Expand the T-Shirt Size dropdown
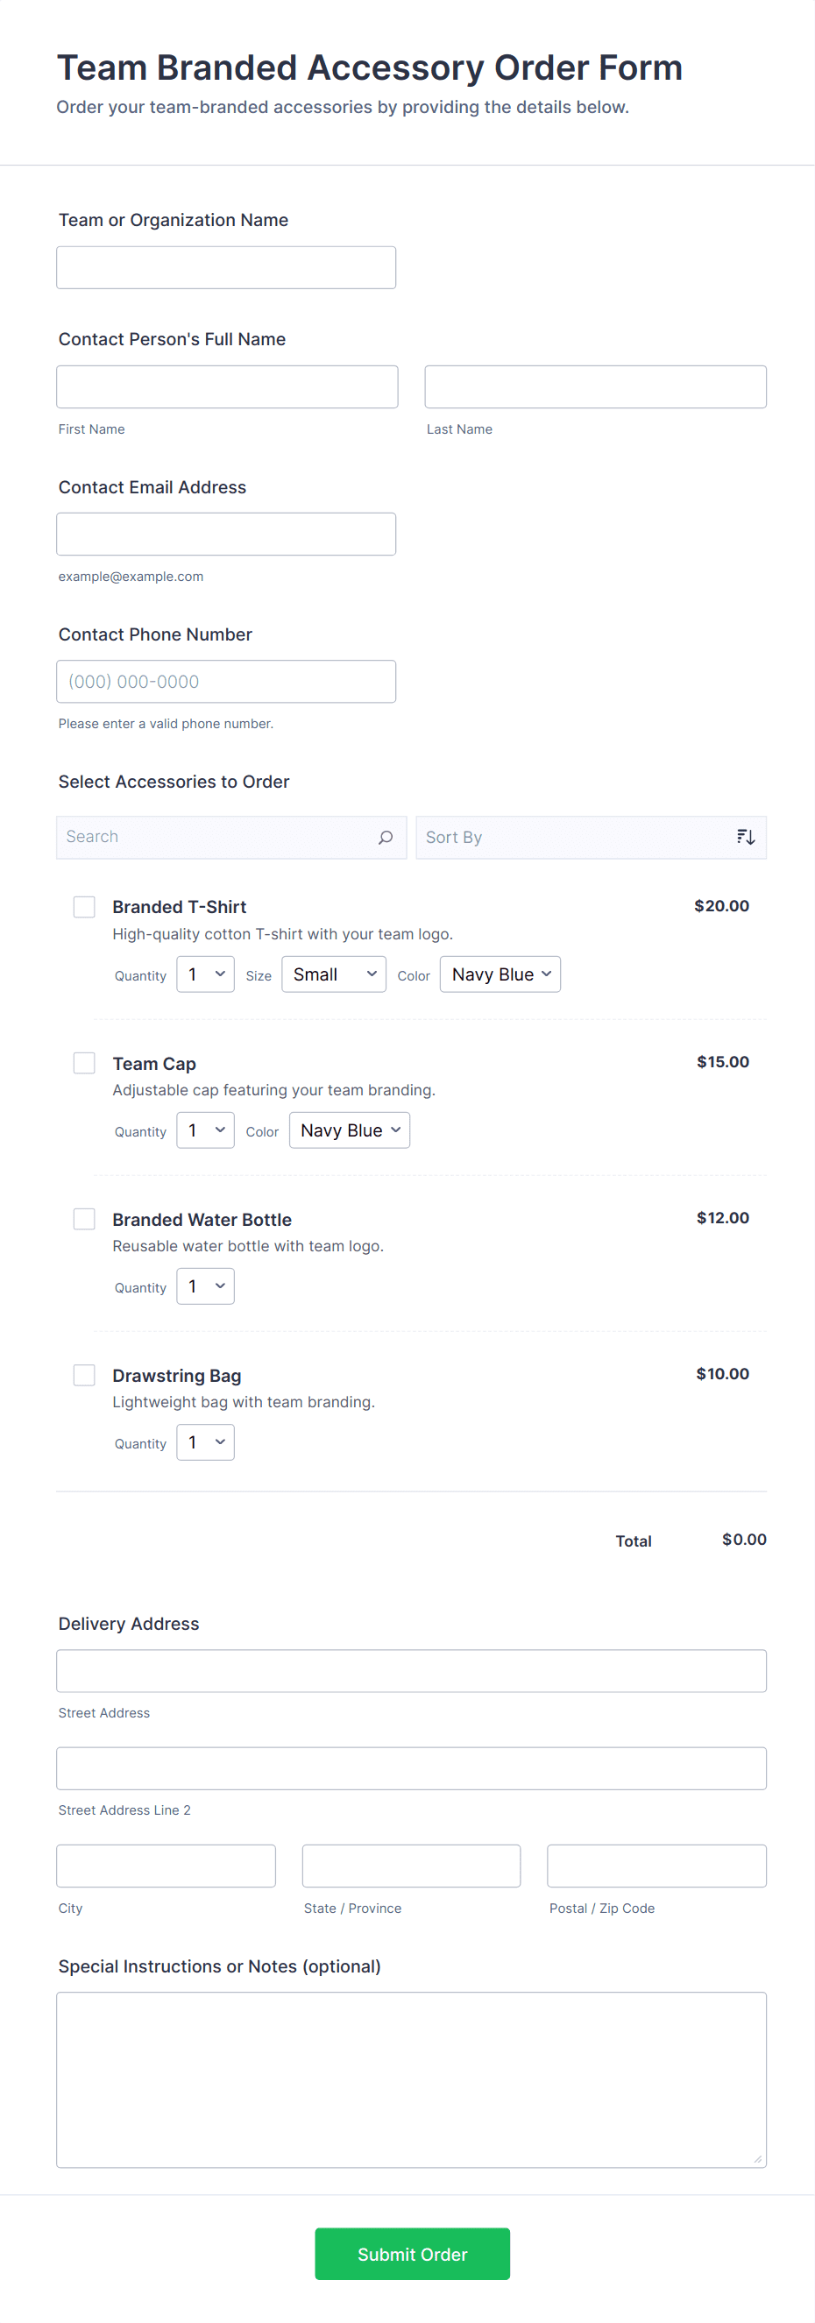The image size is (815, 2323). click(x=334, y=974)
